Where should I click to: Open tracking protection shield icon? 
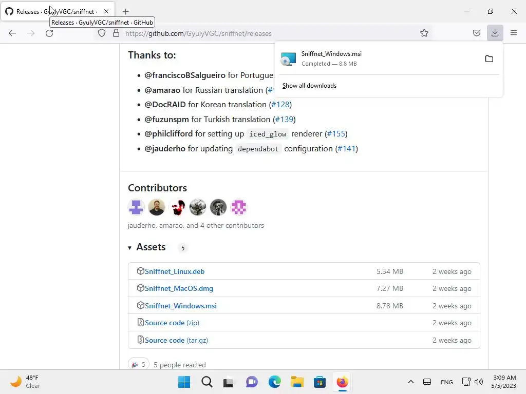tap(102, 33)
